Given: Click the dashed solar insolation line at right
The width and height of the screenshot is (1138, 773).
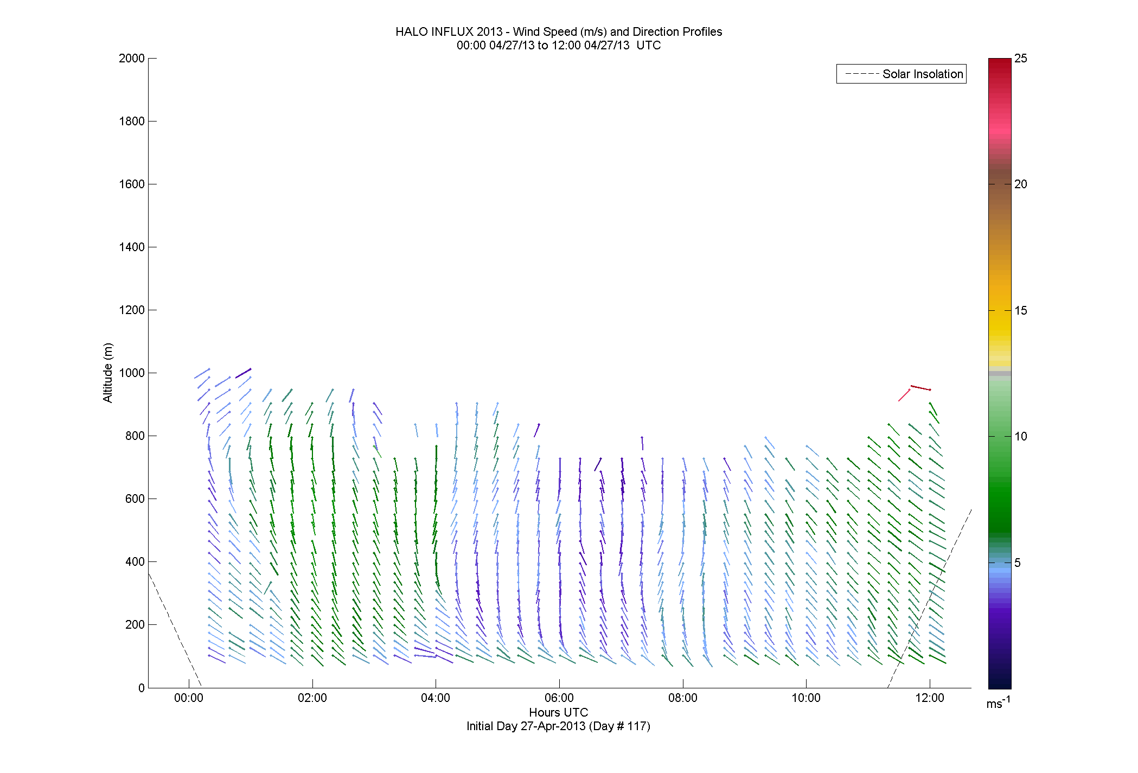Looking at the screenshot, I should coord(929,598).
